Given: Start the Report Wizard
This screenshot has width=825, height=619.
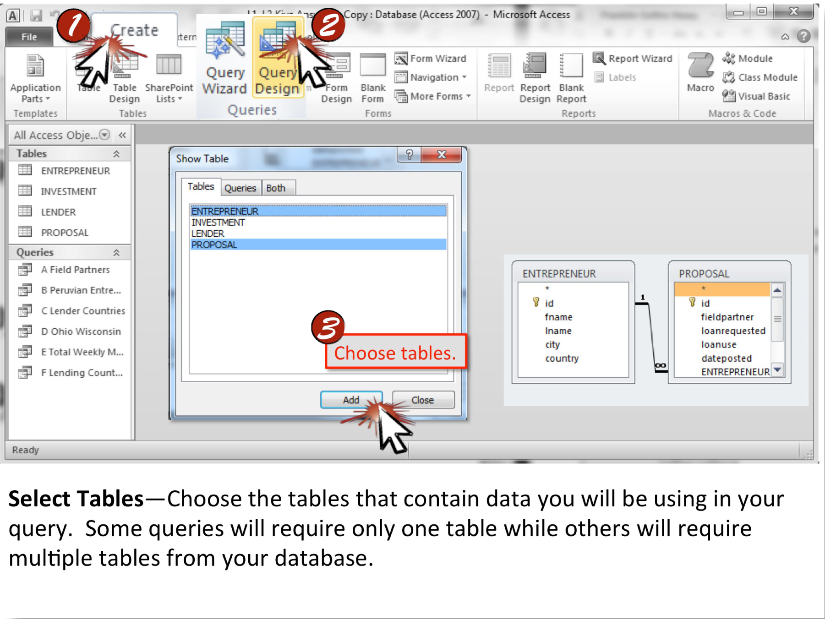Looking at the screenshot, I should pyautogui.click(x=633, y=59).
